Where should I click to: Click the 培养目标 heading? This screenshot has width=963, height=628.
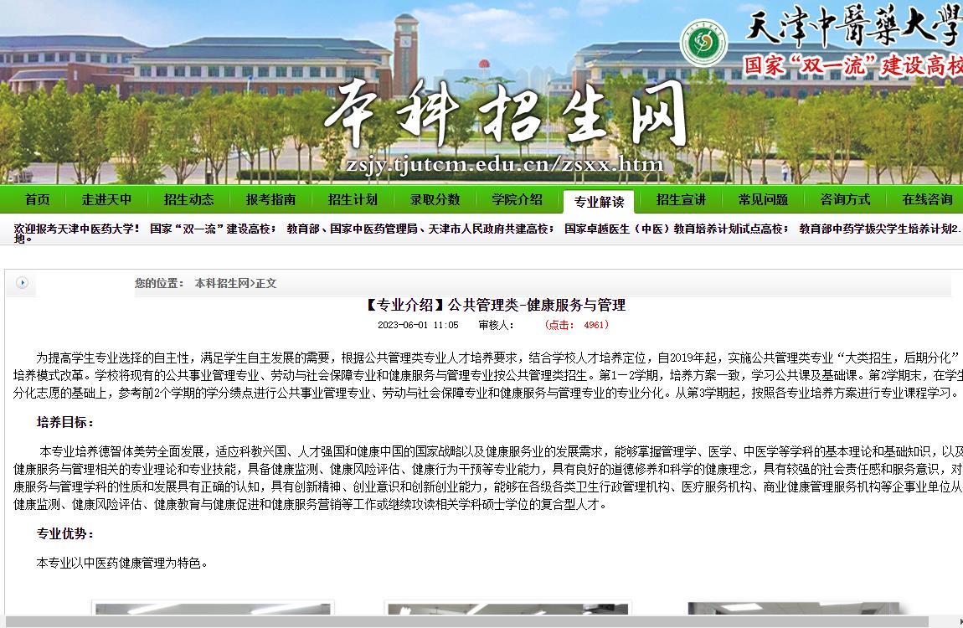point(65,422)
